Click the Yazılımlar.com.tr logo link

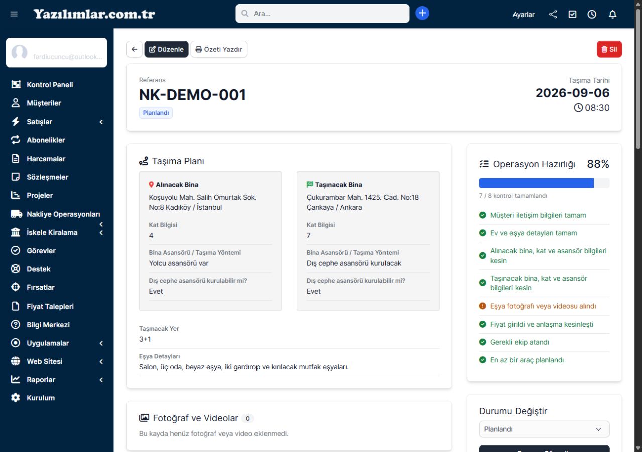tap(94, 14)
